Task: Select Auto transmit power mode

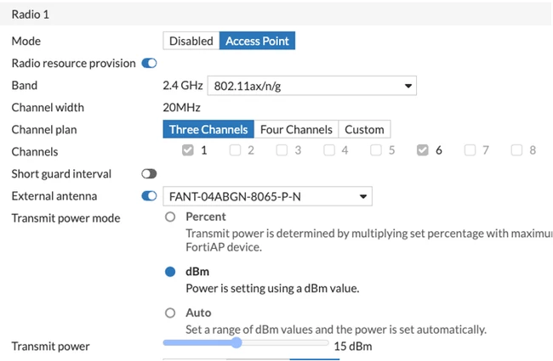Action: 170,313
